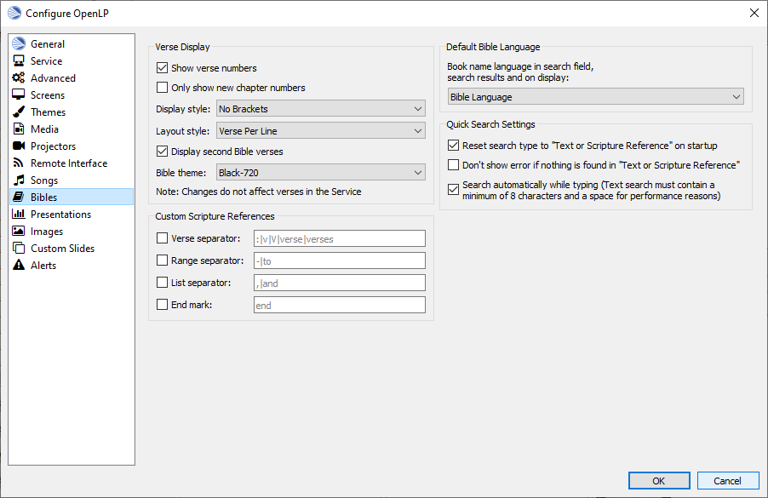Enable custom Range separator checkbox

[162, 260]
